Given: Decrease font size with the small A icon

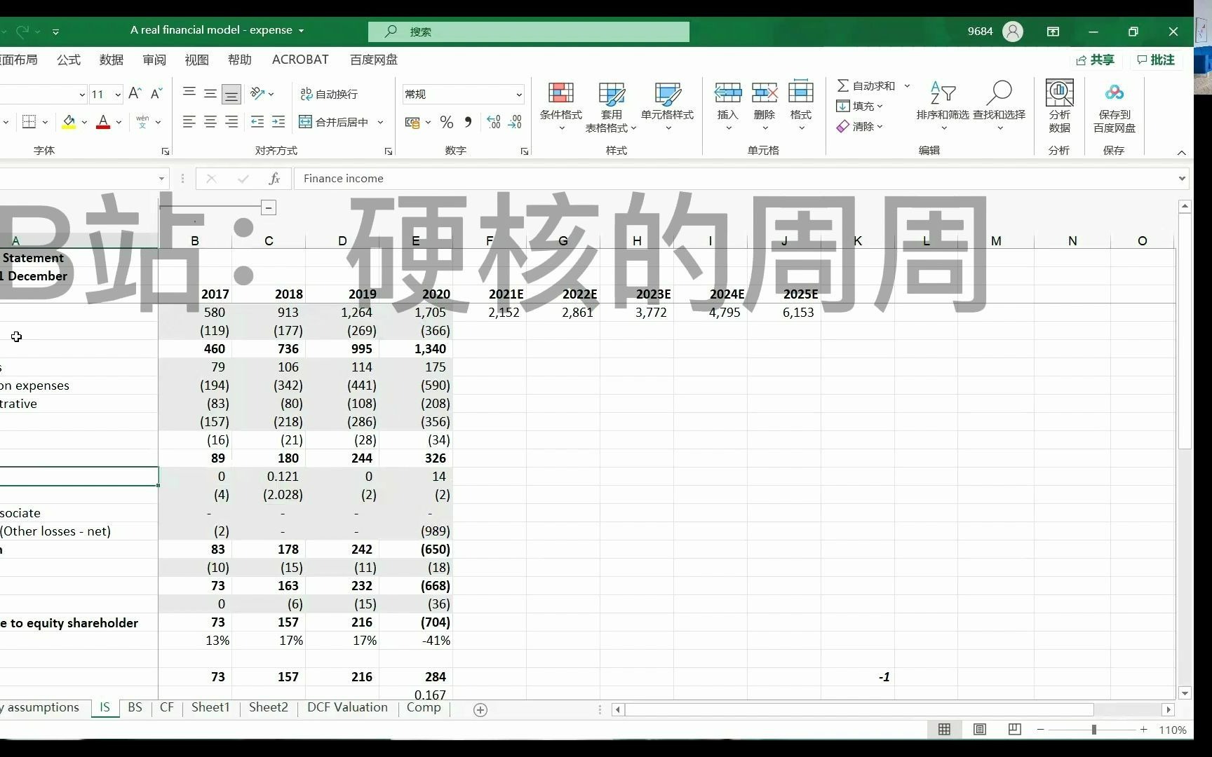Looking at the screenshot, I should pos(156,94).
